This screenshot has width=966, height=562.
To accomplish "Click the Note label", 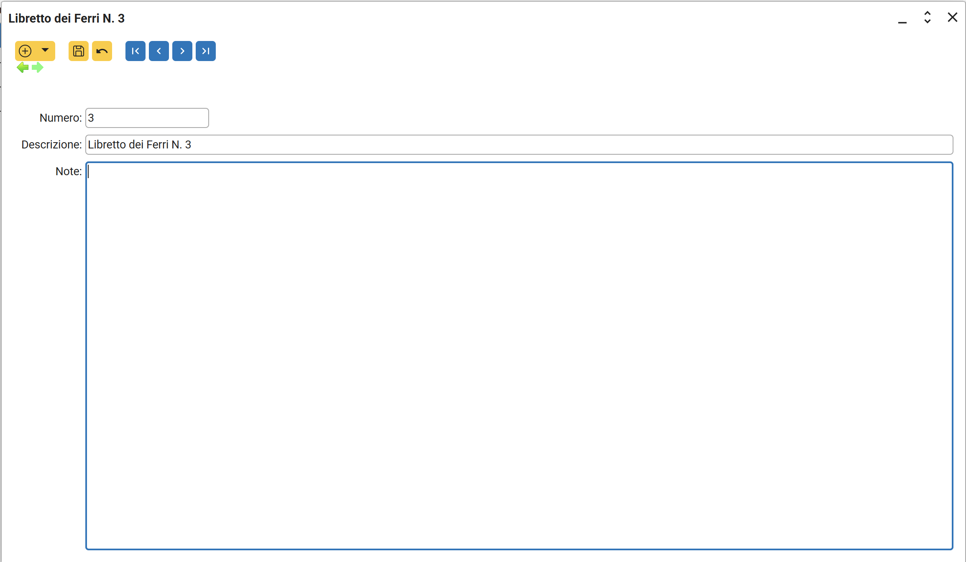I will click(69, 171).
